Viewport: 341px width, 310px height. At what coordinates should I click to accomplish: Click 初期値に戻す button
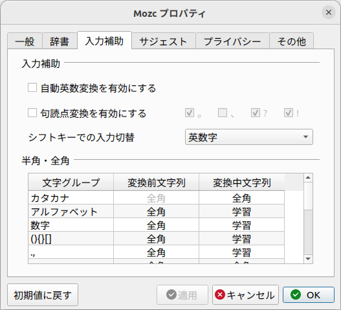click(43, 294)
